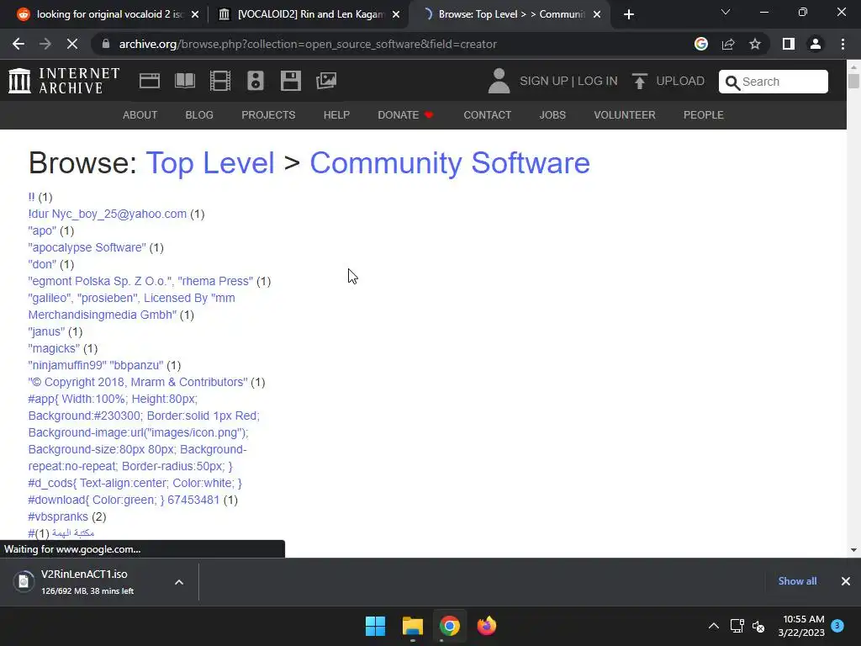Screen dimensions: 861x646
Task: Expand V2RinLenACT1.iso download options
Action: pyautogui.click(x=179, y=582)
